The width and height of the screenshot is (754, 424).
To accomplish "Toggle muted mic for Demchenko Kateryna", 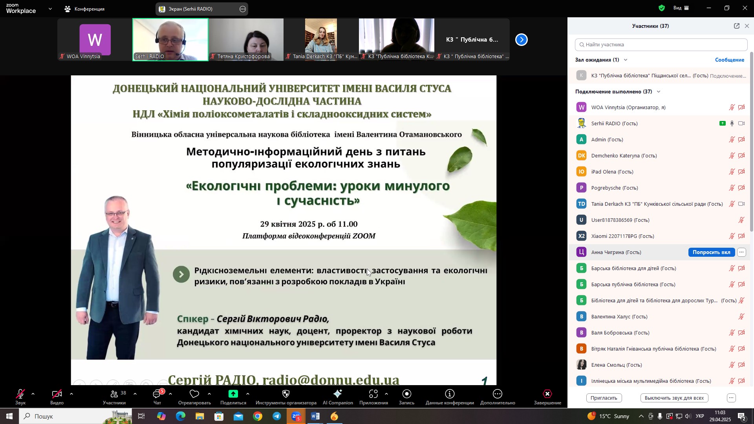I will pyautogui.click(x=732, y=156).
